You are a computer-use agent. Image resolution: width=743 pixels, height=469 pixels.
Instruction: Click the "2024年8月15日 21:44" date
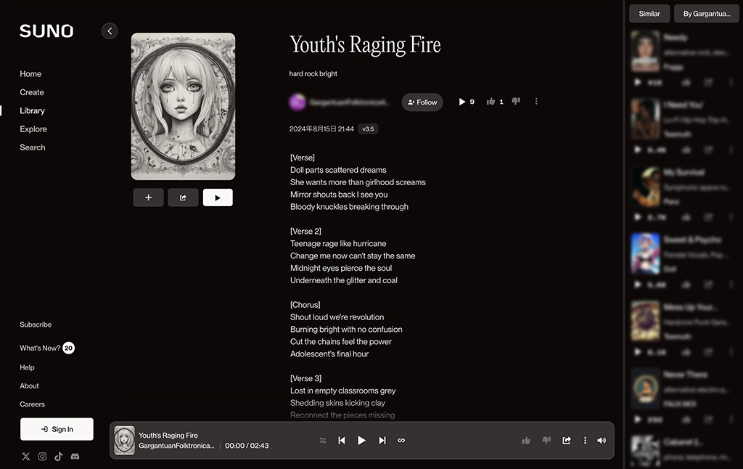pos(321,129)
